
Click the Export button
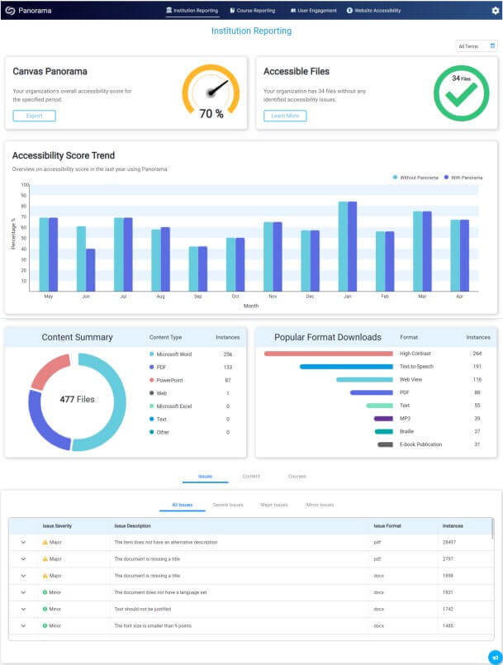pos(35,116)
